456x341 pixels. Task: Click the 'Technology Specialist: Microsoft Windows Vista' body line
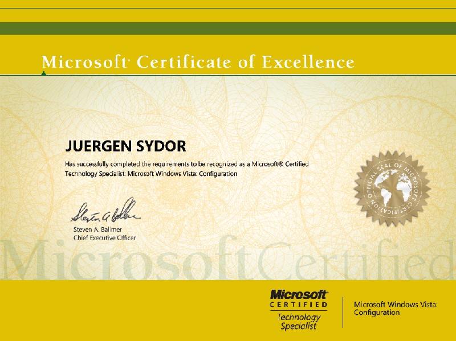[x=151, y=174]
